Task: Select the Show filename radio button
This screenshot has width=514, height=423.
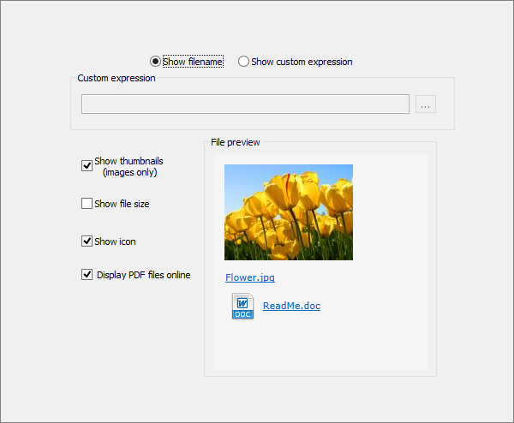Action: 155,62
